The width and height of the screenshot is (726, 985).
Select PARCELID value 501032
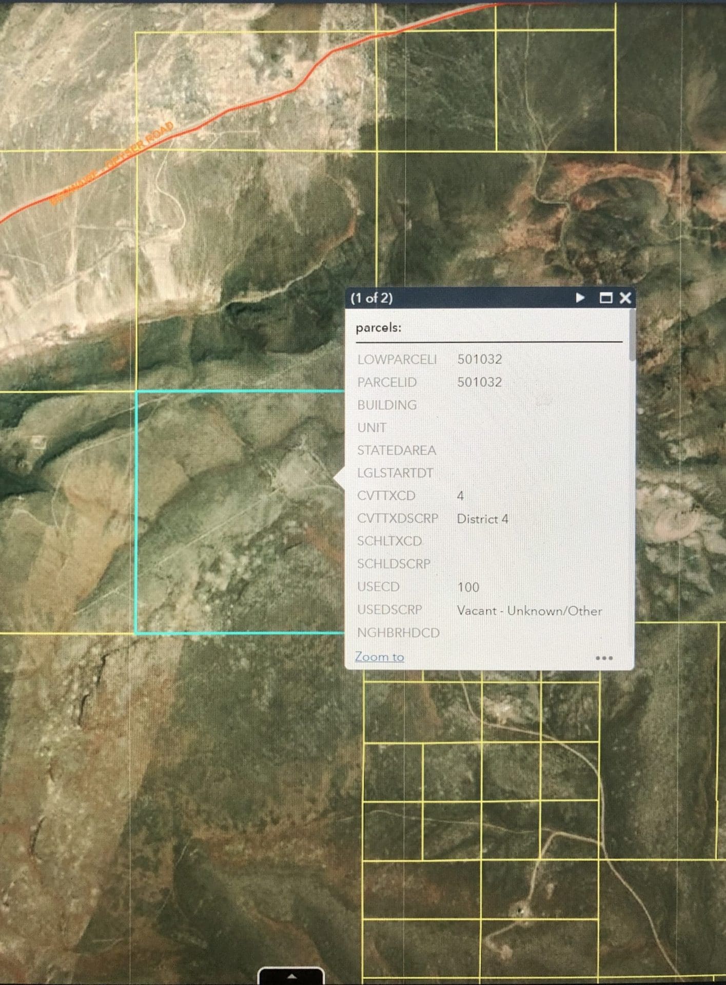[479, 382]
